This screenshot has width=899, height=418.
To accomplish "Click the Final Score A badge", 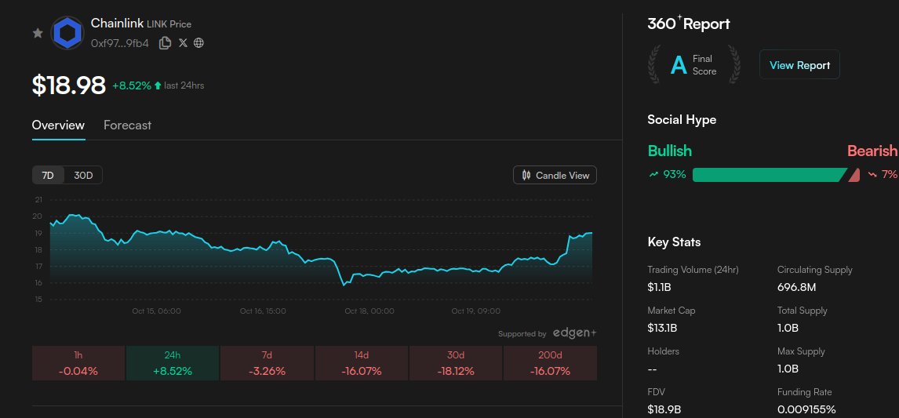I will 694,65.
